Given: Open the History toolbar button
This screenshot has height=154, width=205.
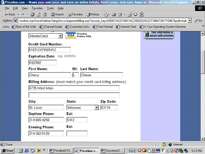Looking at the screenshot, I should coord(93,14).
